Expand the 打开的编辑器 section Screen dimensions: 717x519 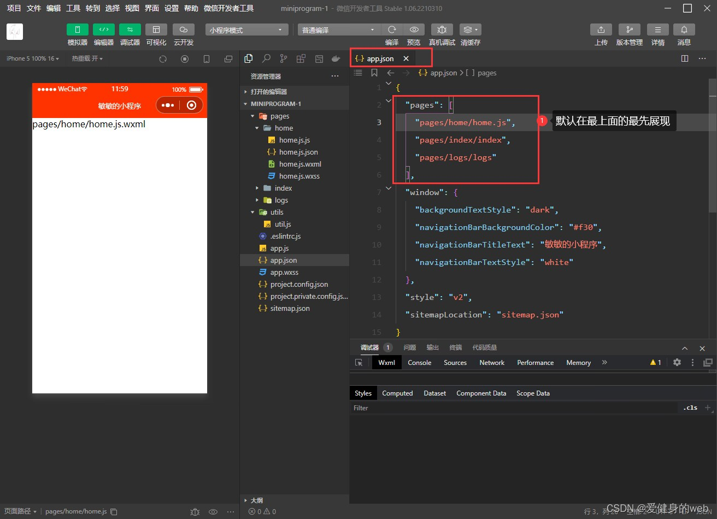click(295, 92)
